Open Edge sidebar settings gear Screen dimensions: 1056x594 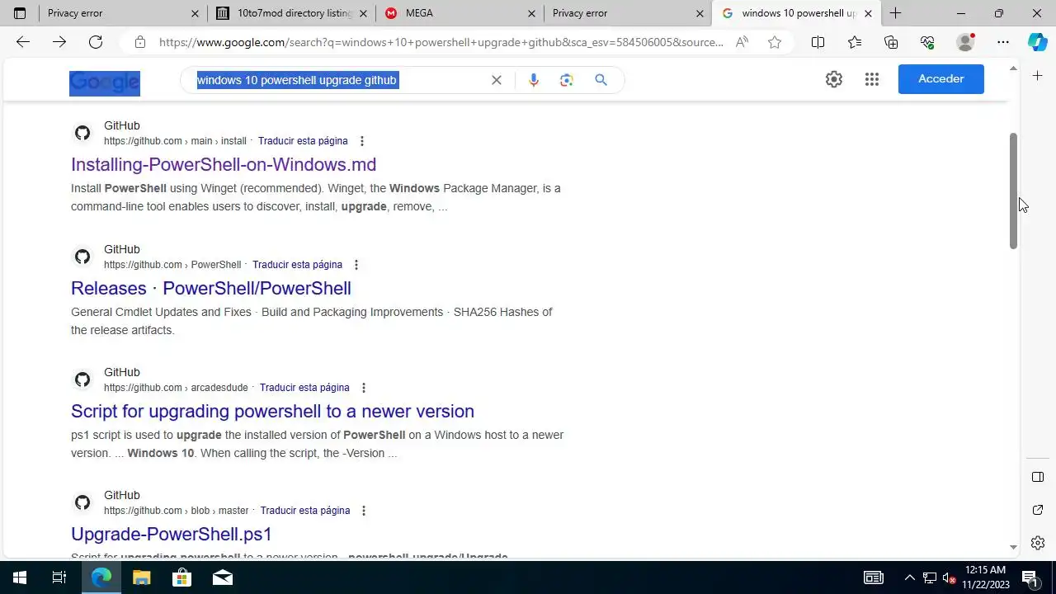[x=1038, y=543]
